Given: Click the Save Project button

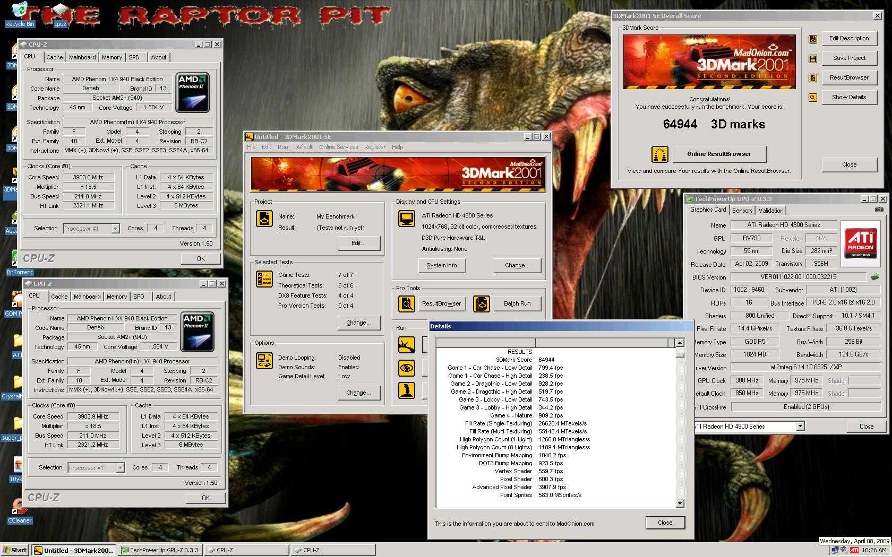Looking at the screenshot, I should (x=849, y=58).
